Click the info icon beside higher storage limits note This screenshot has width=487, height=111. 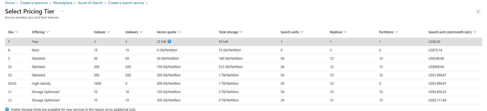7,109
